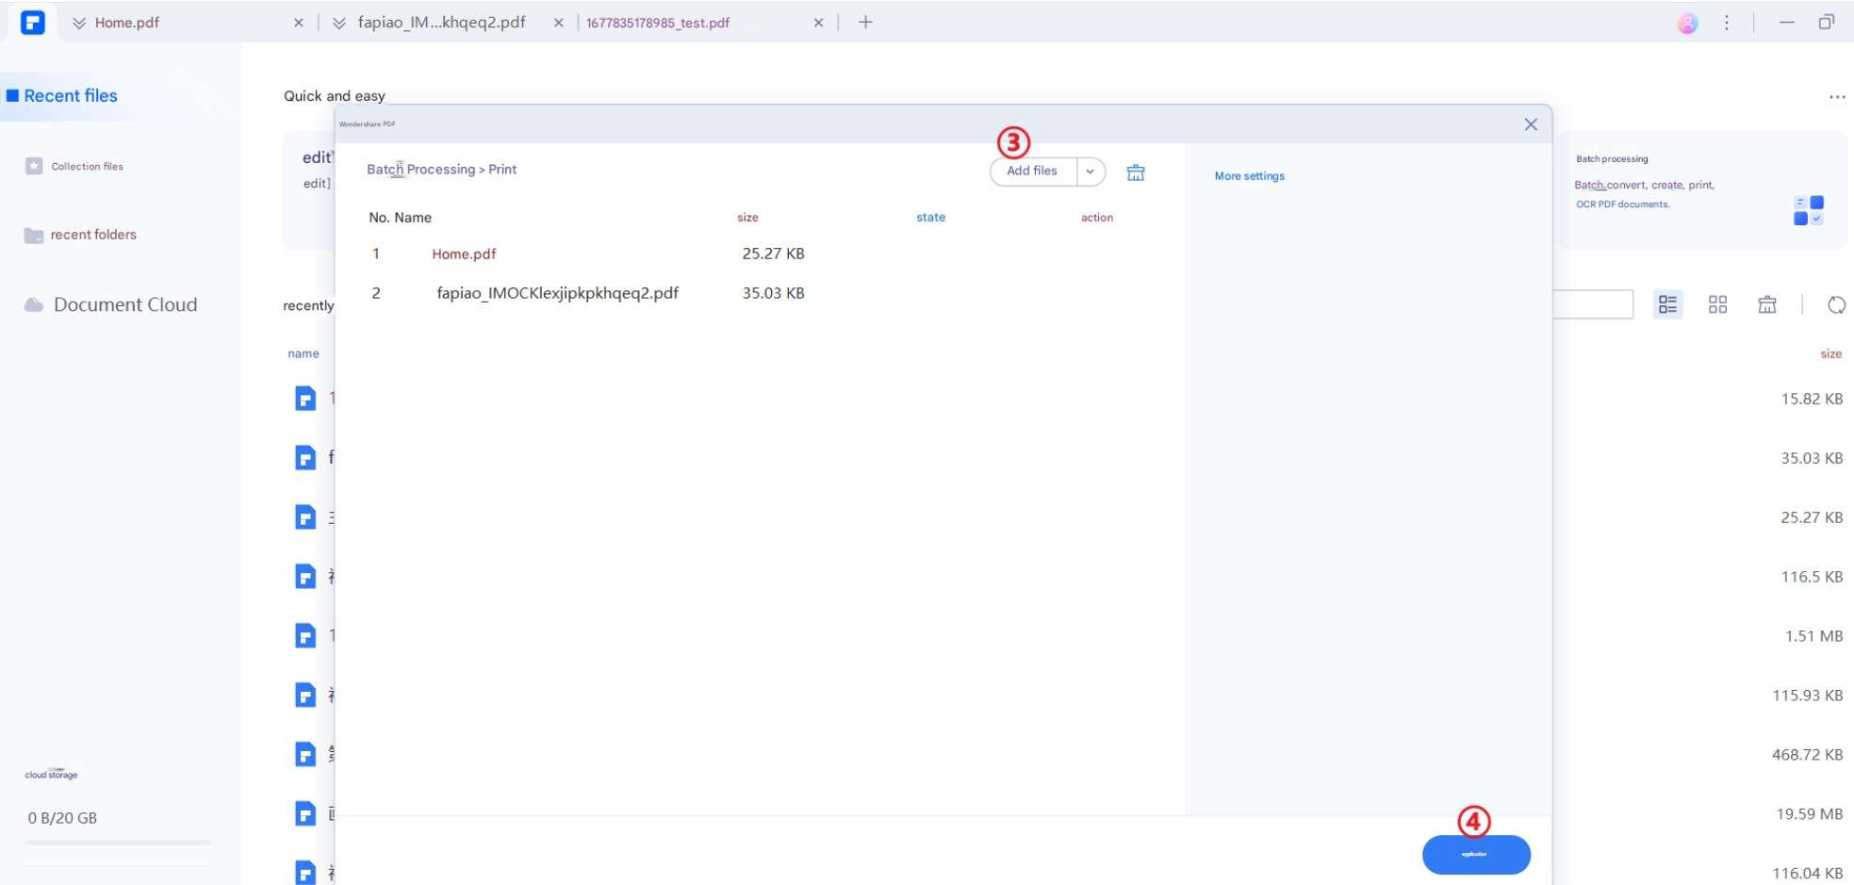
Task: Select Home.pdf in the batch list
Action: [464, 254]
